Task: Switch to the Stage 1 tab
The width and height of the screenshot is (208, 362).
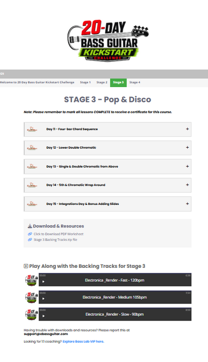Action: point(85,83)
